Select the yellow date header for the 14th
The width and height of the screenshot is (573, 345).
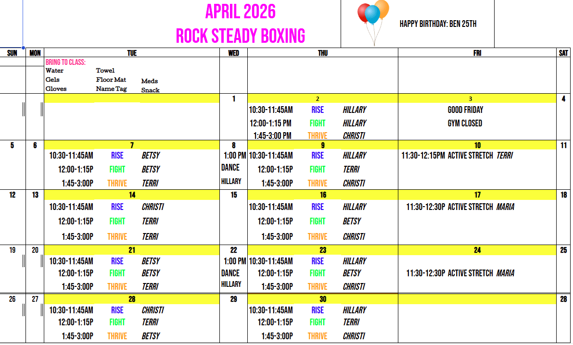coord(132,195)
